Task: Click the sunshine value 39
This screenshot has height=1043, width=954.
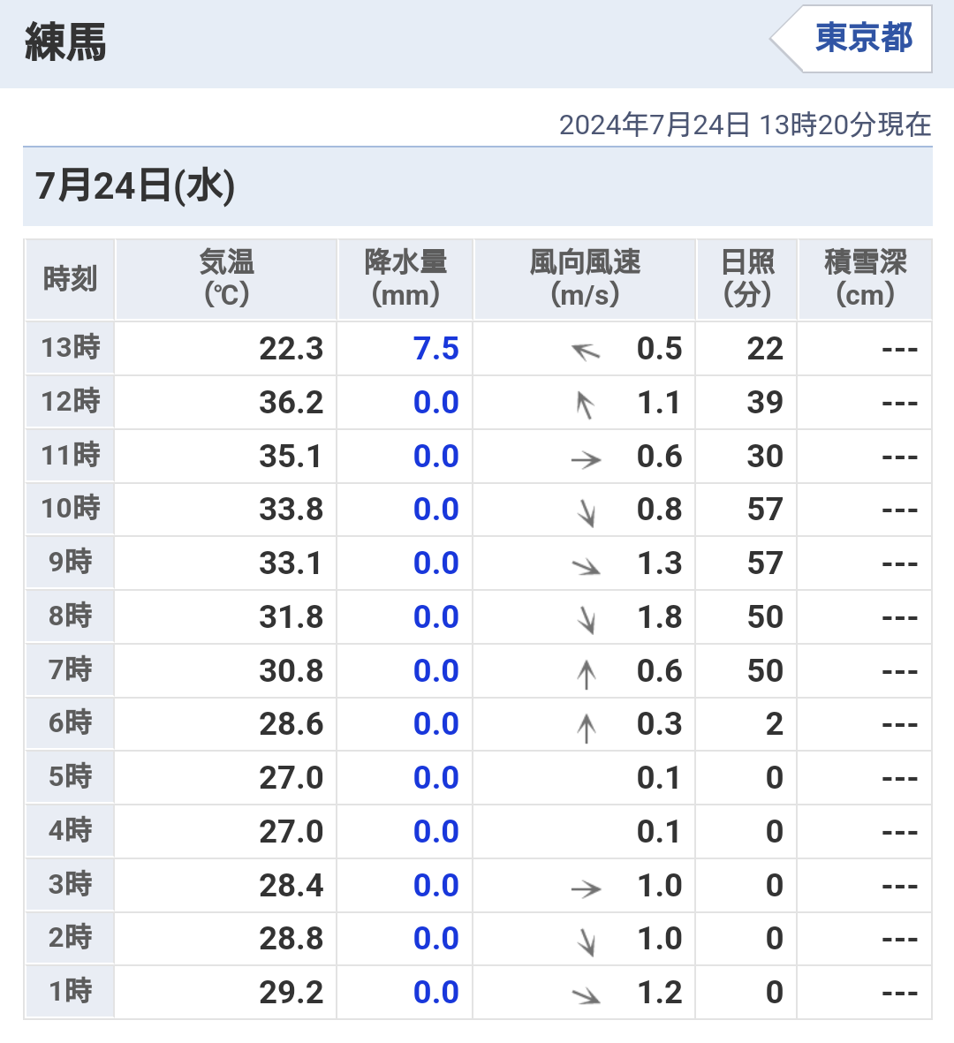Action: (x=765, y=403)
